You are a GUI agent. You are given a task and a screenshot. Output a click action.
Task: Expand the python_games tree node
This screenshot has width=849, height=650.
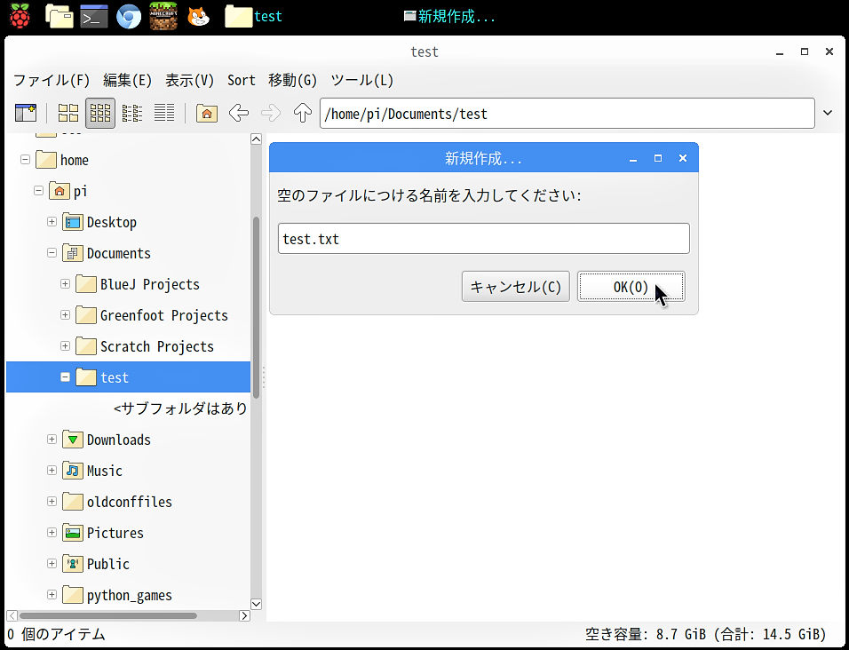click(x=52, y=595)
